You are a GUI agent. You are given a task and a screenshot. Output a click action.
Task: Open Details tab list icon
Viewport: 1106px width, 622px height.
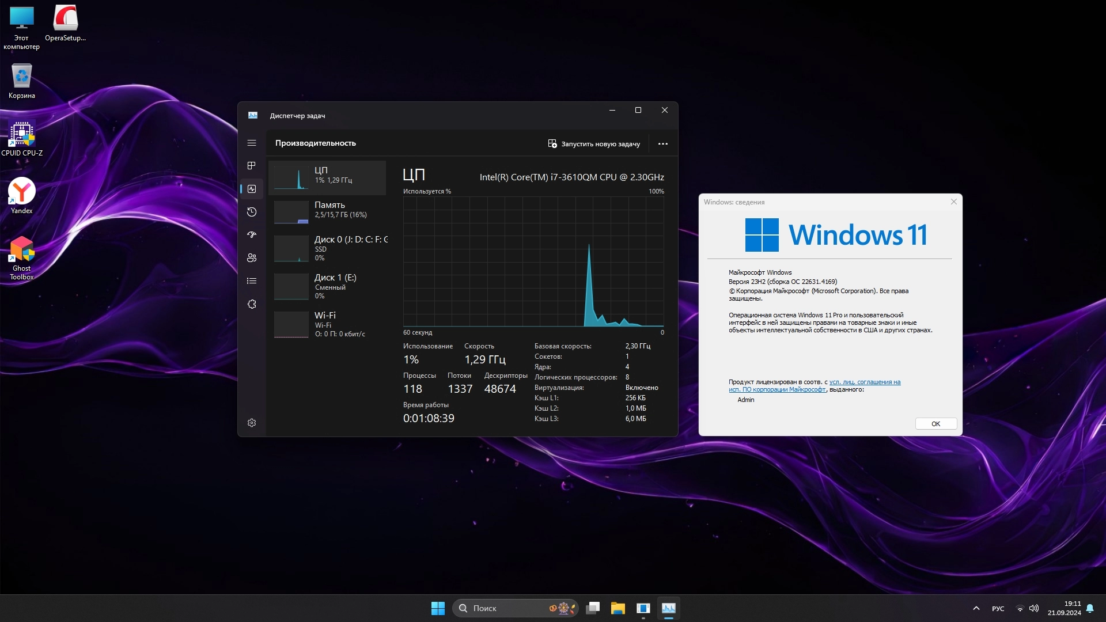(251, 281)
